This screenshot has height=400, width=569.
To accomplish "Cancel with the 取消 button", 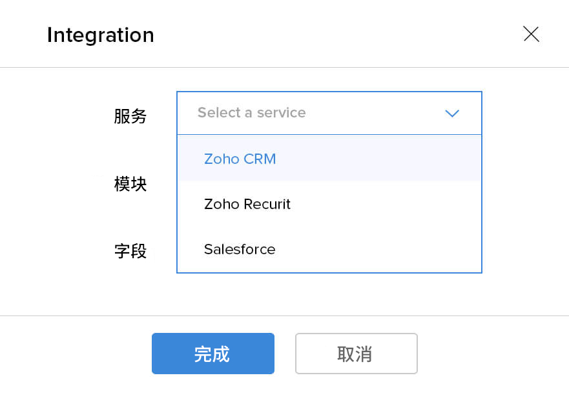I will click(356, 354).
